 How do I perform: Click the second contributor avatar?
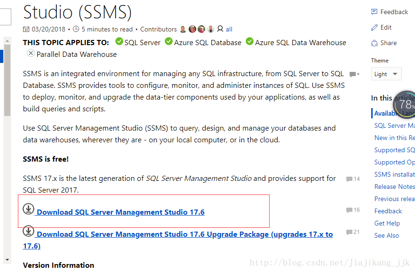point(192,29)
